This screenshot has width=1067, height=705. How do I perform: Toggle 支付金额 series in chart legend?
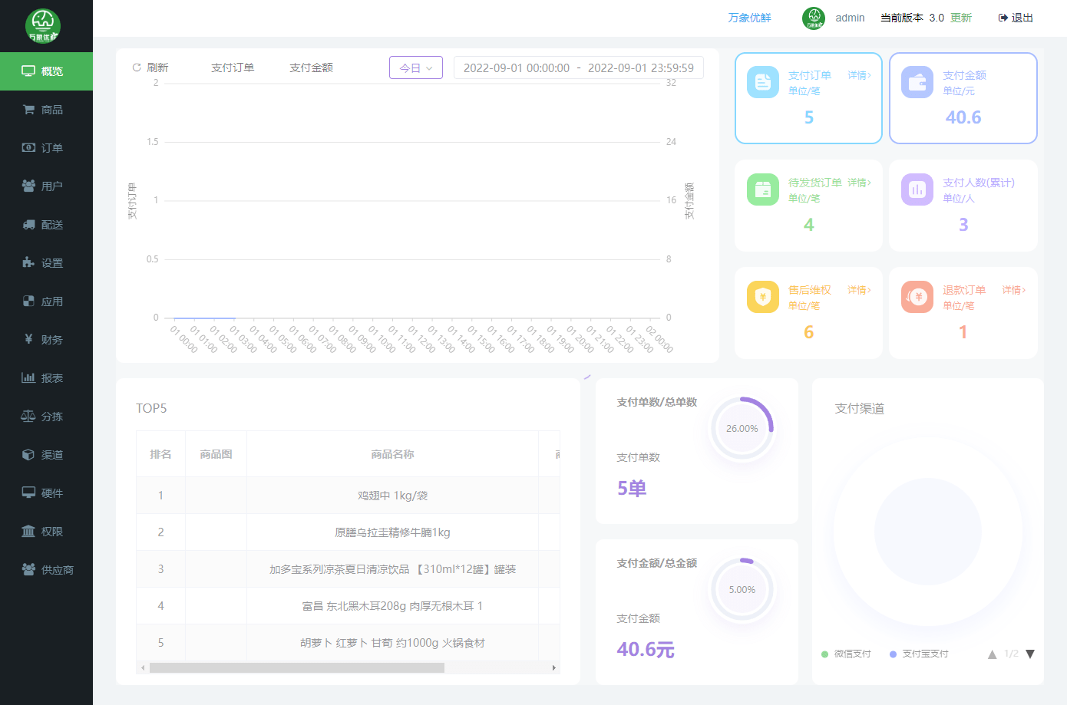click(311, 68)
